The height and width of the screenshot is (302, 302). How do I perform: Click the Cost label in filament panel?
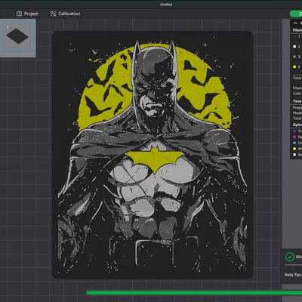pyautogui.click(x=297, y=93)
